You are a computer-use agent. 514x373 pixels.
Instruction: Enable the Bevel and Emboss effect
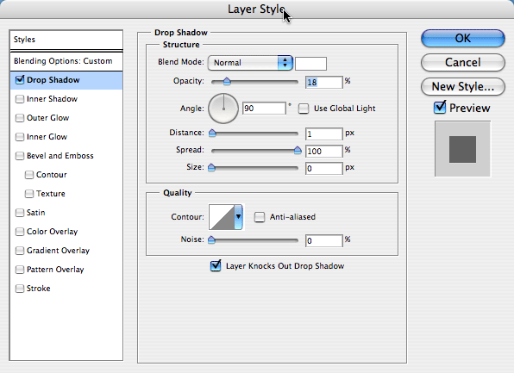pyautogui.click(x=20, y=156)
